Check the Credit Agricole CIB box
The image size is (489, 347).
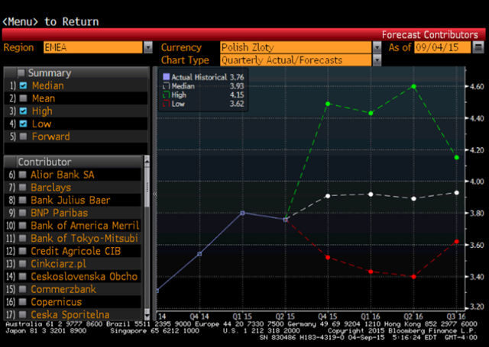(x=22, y=251)
